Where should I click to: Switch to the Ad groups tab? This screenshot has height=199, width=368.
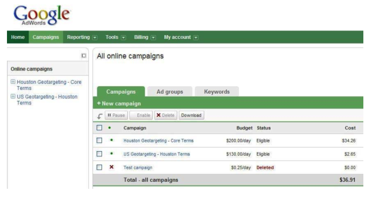[x=170, y=92]
